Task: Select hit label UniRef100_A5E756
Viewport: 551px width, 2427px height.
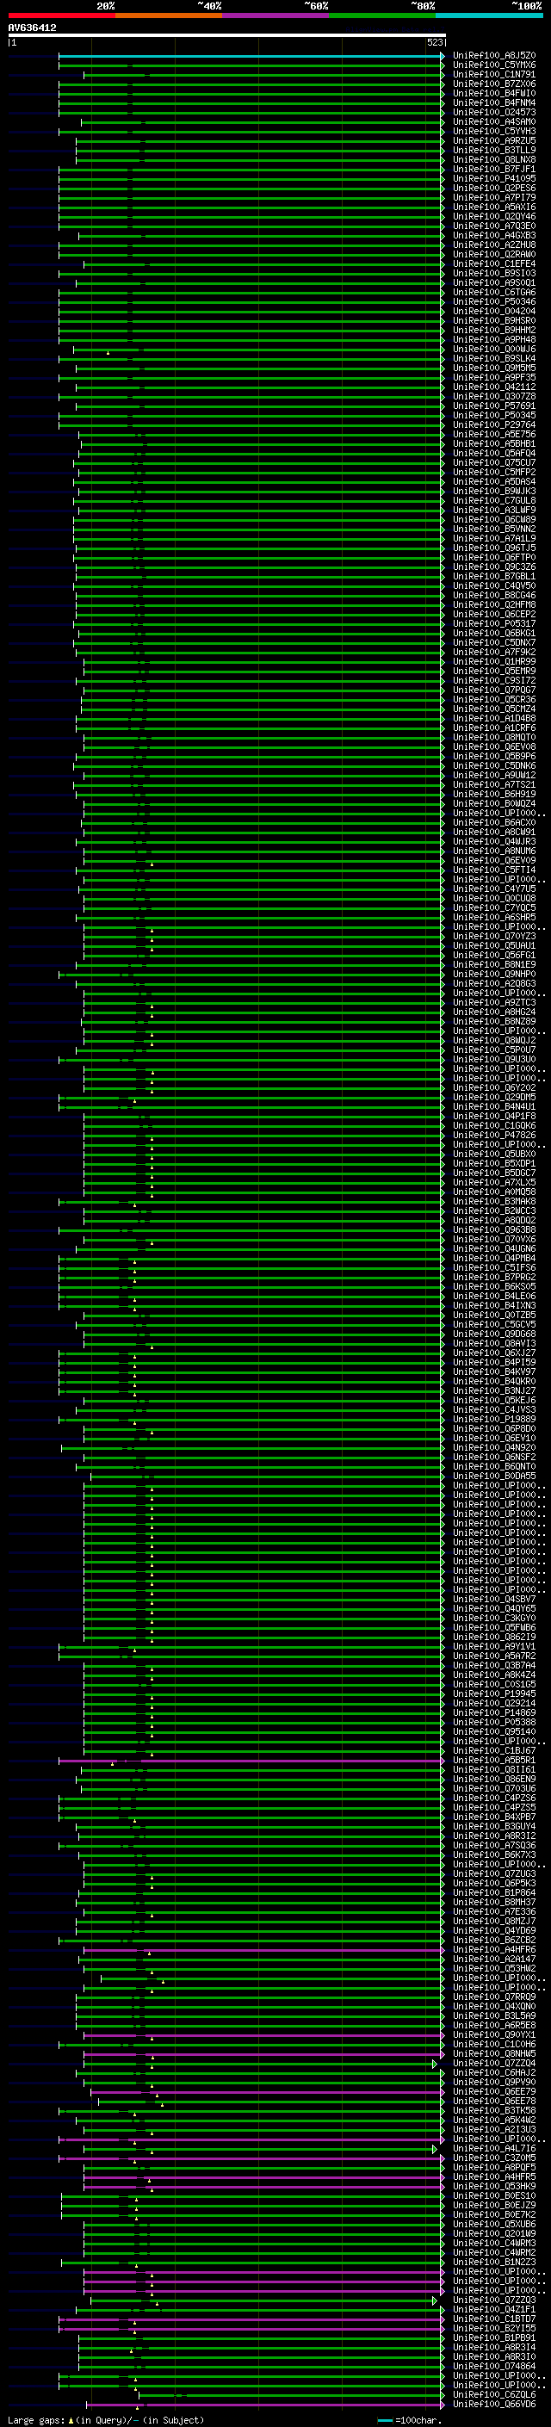Action: (x=494, y=434)
